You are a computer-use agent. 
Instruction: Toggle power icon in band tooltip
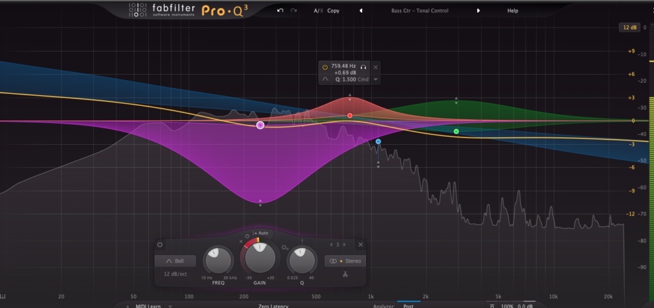pyautogui.click(x=325, y=66)
